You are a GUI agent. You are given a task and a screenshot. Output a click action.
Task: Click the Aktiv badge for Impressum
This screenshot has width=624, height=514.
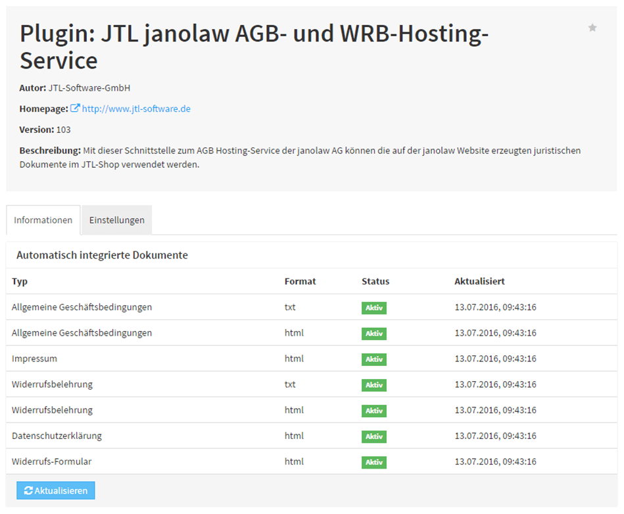(373, 359)
